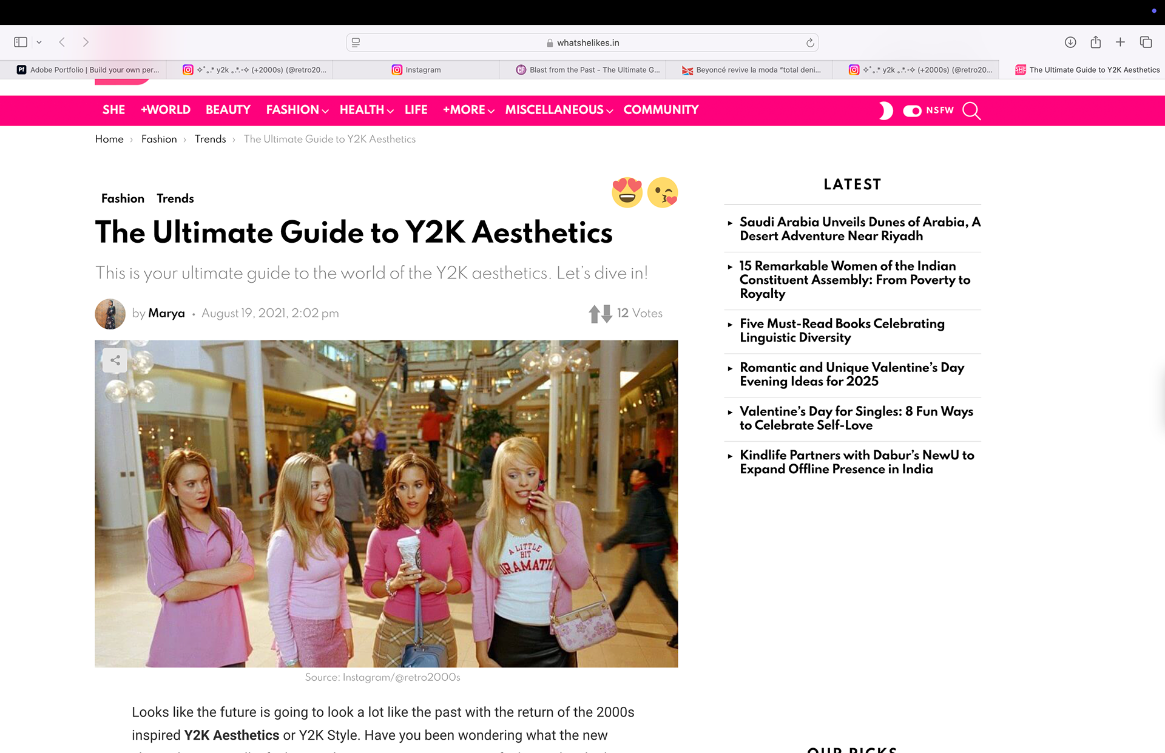This screenshot has height=753, width=1165.
Task: Go forward to the next page
Action: click(86, 42)
